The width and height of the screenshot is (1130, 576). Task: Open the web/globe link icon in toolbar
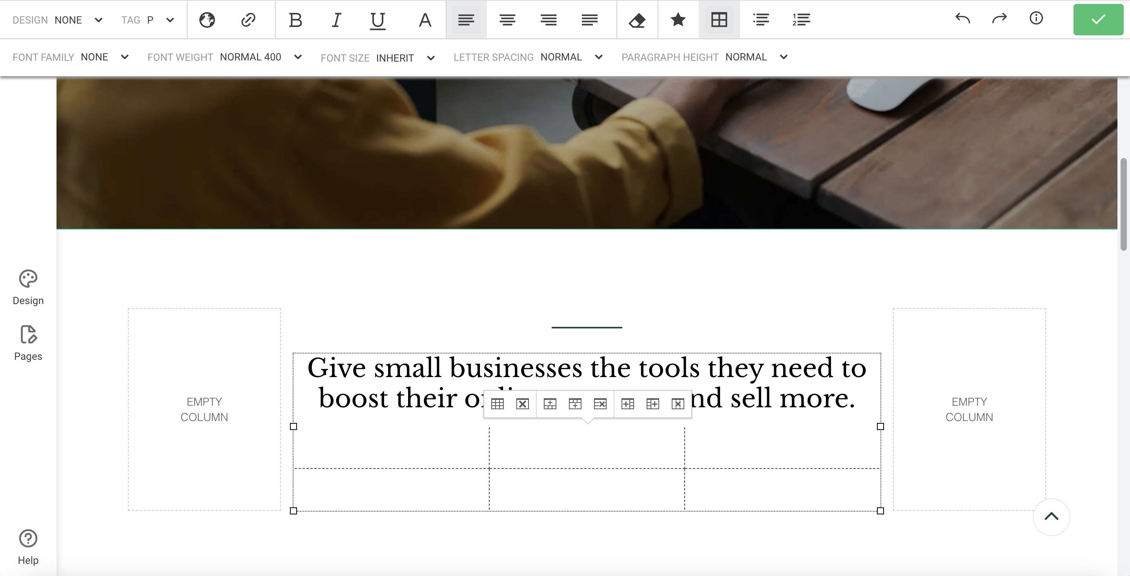click(207, 20)
